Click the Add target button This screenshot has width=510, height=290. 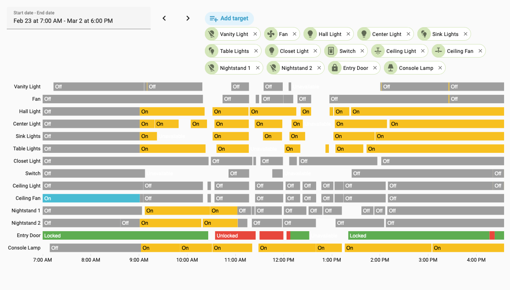pyautogui.click(x=229, y=19)
